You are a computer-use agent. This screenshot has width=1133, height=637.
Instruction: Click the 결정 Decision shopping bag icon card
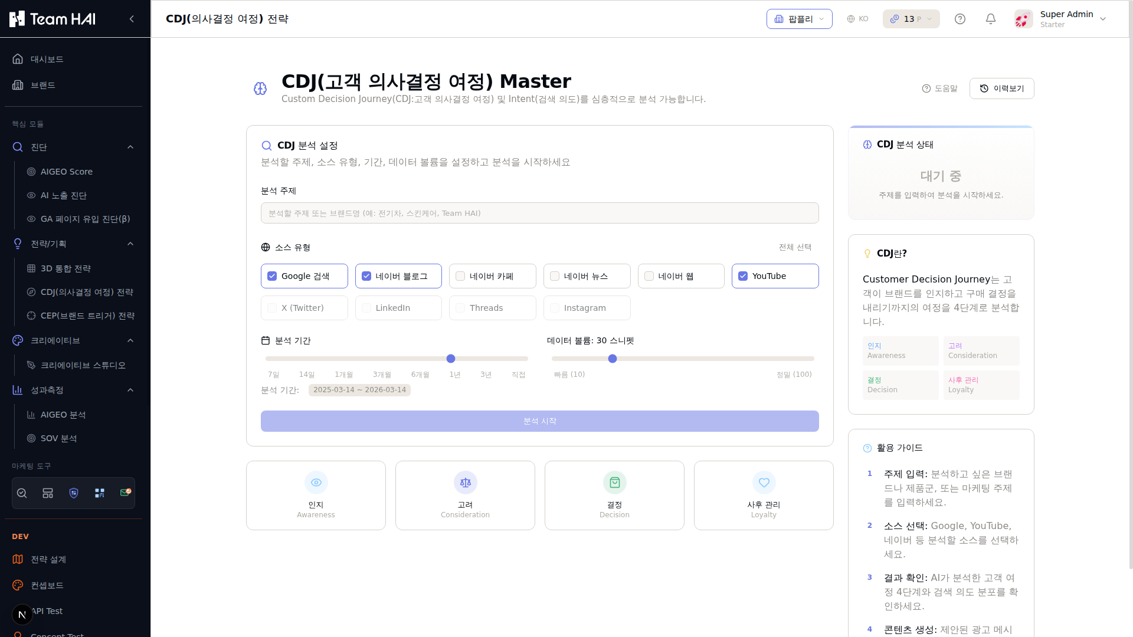tap(614, 495)
